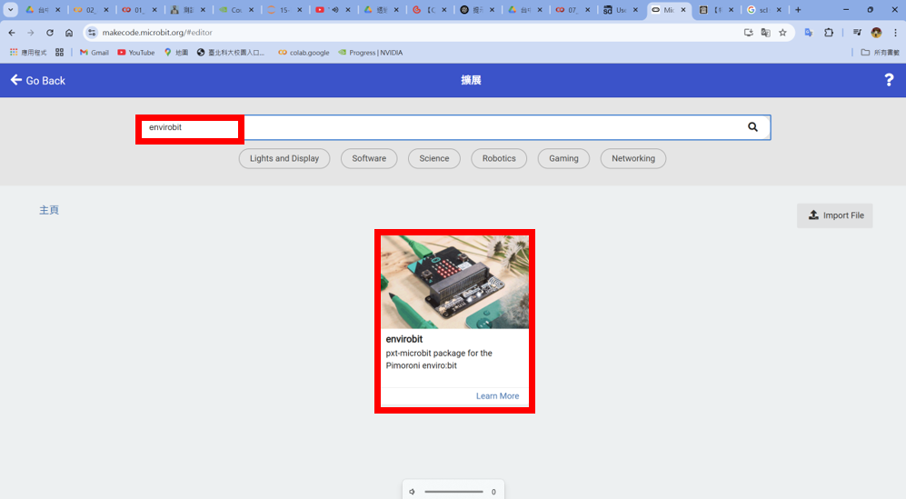
Task: Click the translate page icon
Action: point(765,33)
